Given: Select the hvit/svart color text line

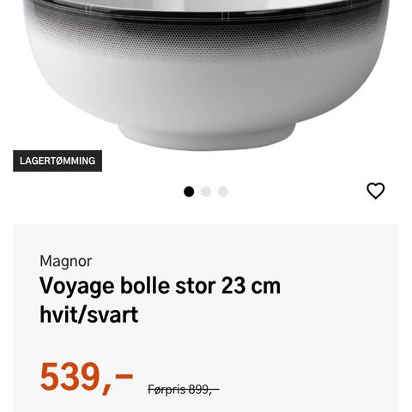Looking at the screenshot, I should pos(89,314).
